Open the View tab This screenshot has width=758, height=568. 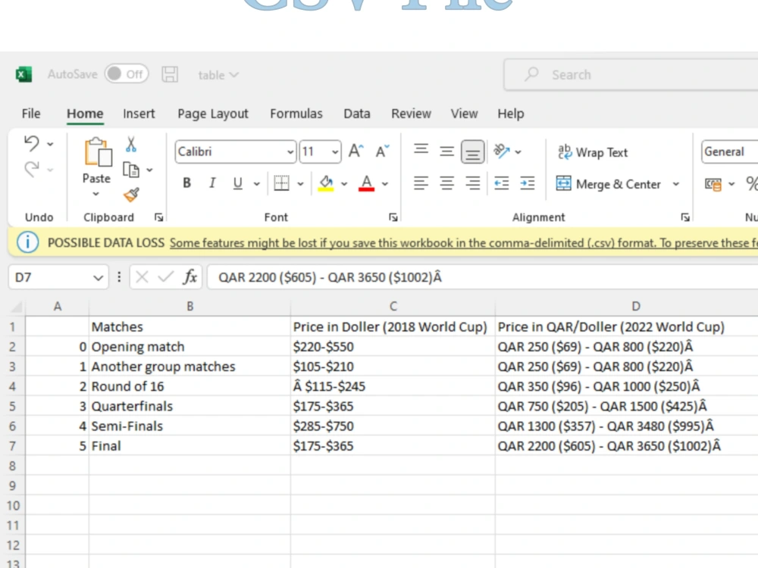pos(464,114)
